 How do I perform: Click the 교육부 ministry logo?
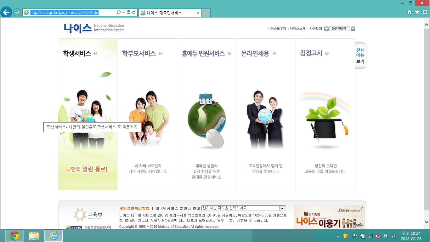(x=88, y=215)
